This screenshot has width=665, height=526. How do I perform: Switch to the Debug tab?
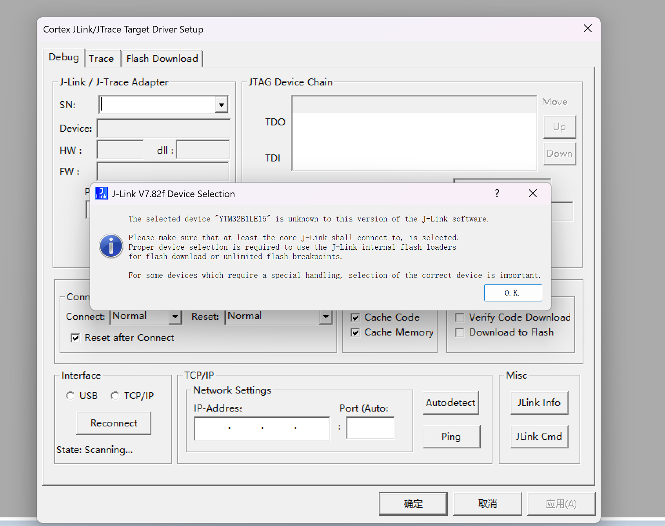[64, 58]
